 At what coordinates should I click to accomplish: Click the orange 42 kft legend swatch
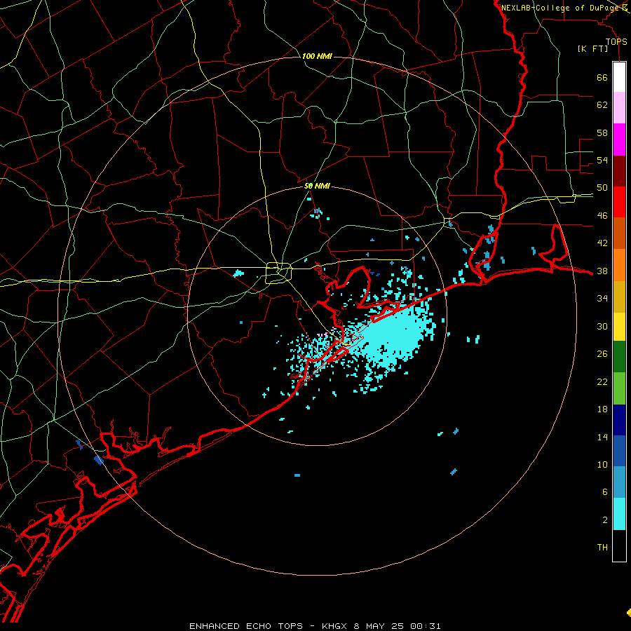619,264
